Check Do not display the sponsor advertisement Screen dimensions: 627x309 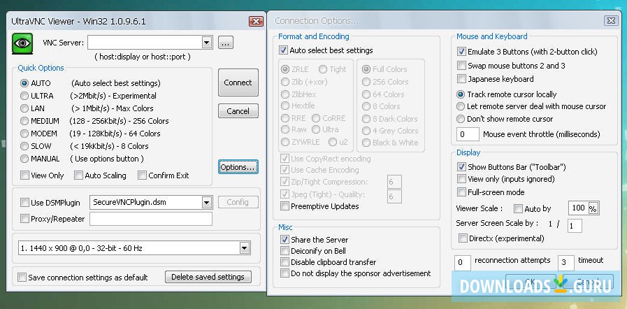[284, 273]
